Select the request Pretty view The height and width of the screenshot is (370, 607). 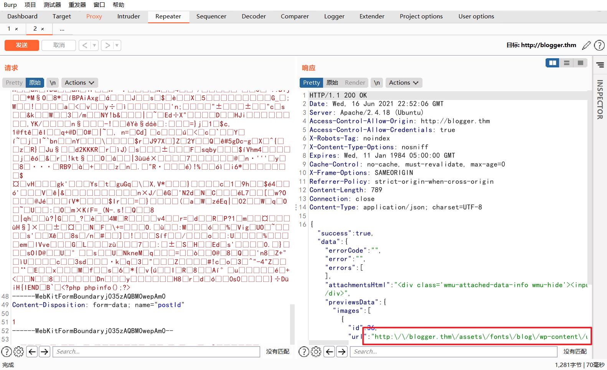tap(14, 82)
